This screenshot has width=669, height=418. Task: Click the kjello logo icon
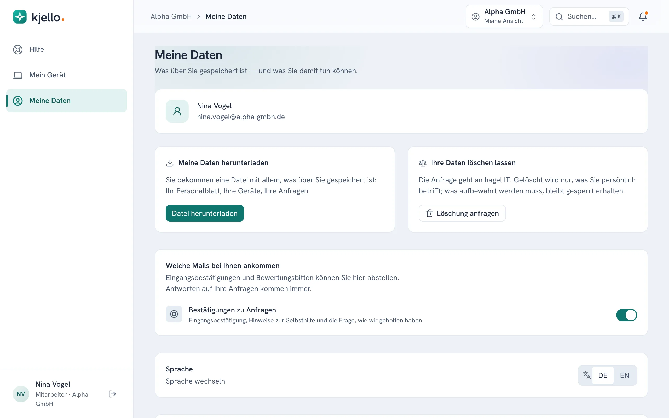click(x=20, y=17)
